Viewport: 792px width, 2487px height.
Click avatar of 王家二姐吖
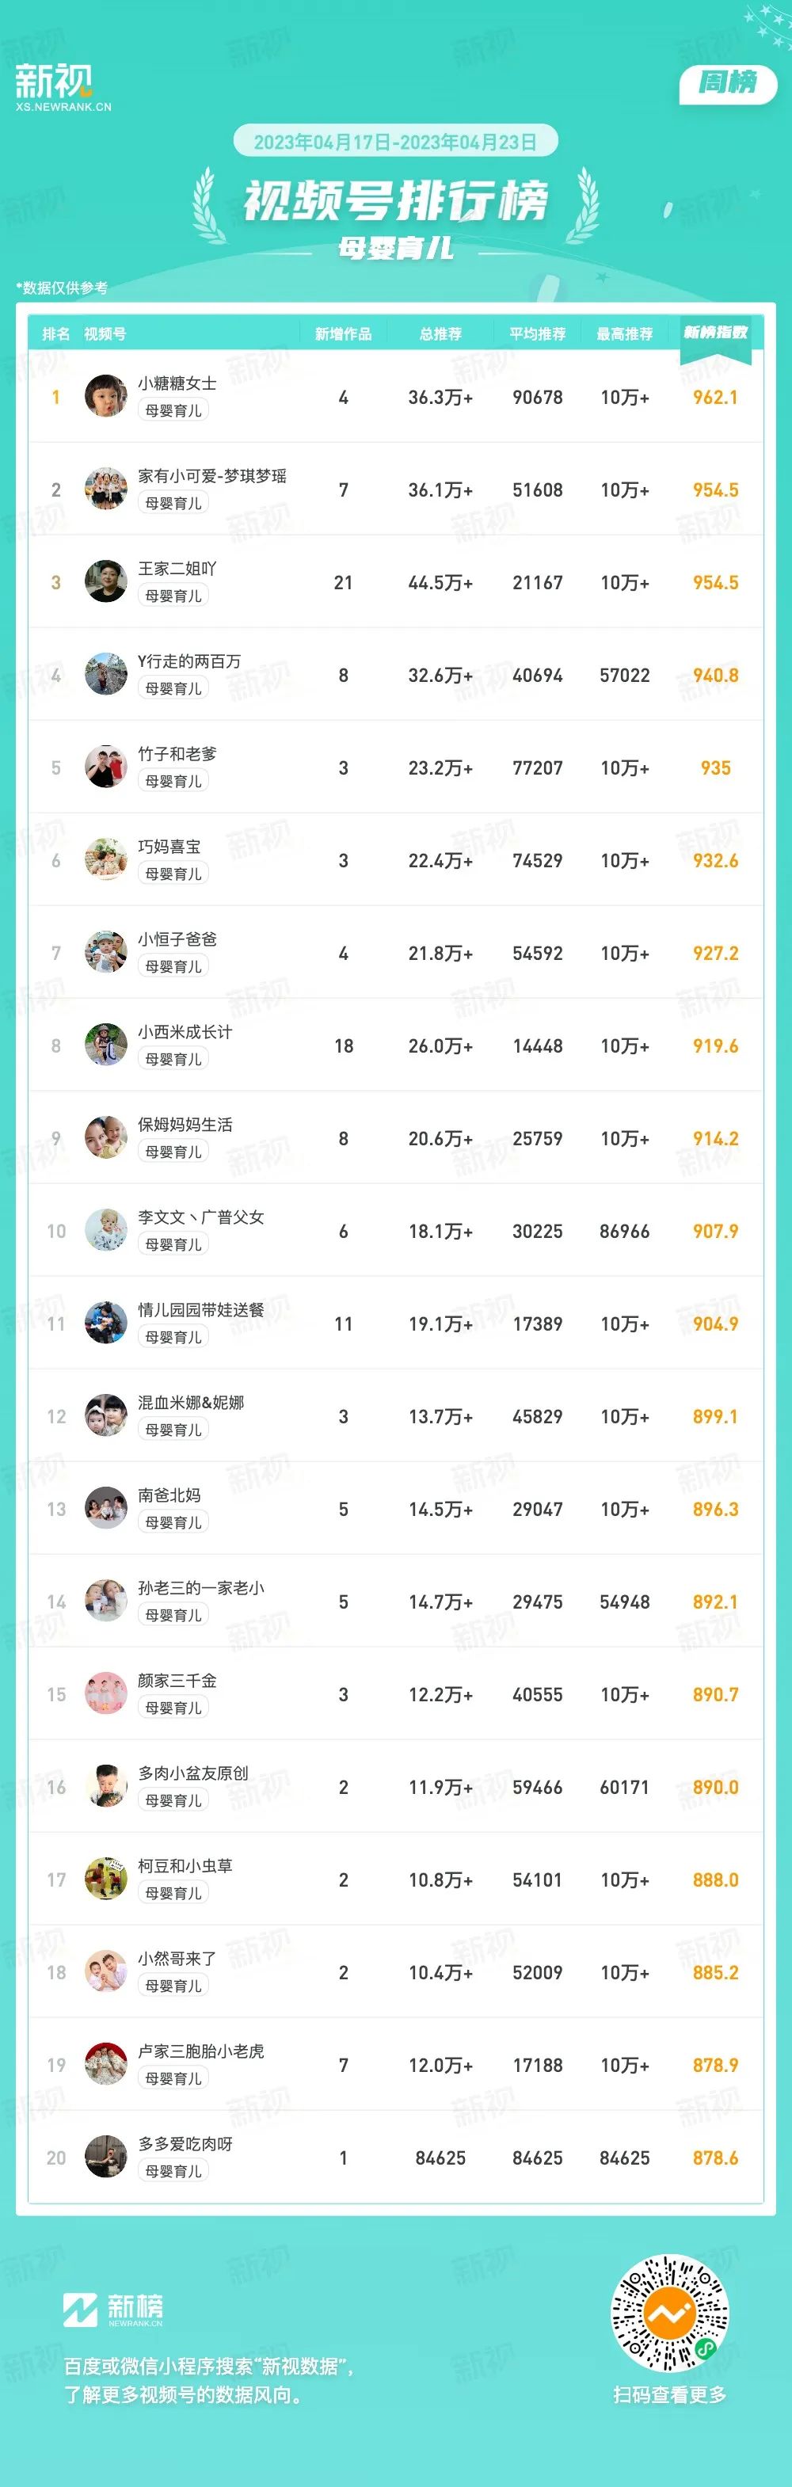point(106,582)
